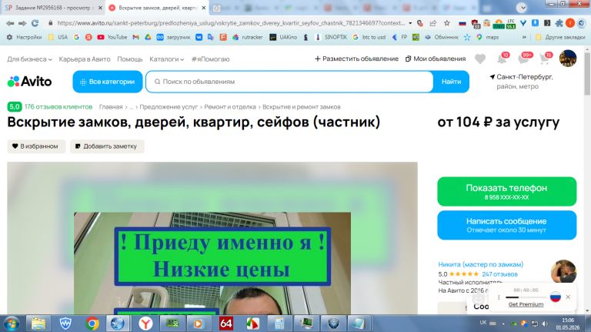Toggle the В избранном favorite button
Screen dimensions: 591x332
coord(36,146)
